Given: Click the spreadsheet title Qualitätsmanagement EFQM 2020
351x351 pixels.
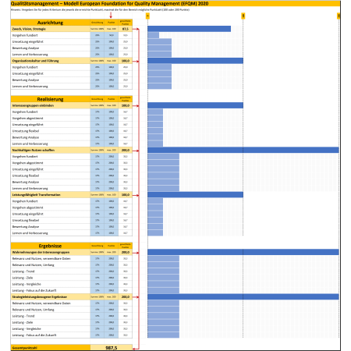Looking at the screenshot, I should pos(109,4).
